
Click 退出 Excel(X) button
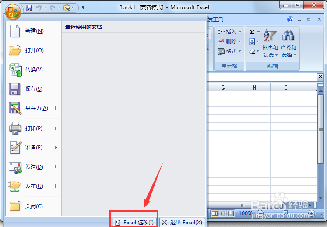pyautogui.click(x=182, y=223)
